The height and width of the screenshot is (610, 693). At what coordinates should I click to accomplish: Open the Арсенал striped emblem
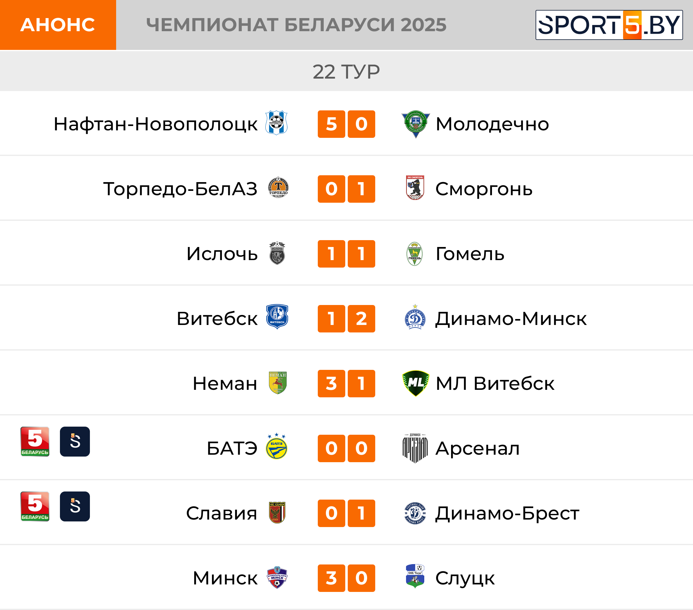click(415, 448)
